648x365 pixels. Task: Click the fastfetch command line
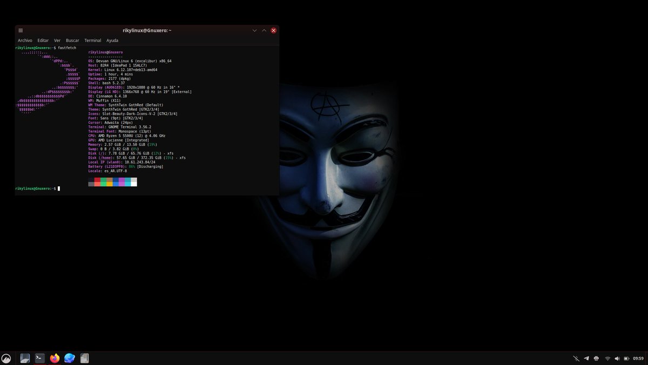coord(46,48)
